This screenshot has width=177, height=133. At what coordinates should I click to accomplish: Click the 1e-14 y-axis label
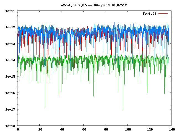click(x=10, y=60)
